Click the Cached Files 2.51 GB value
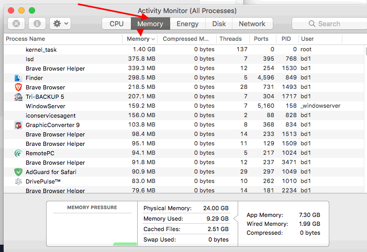Image resolution: width=367 pixels, height=252 pixels. pos(218,229)
